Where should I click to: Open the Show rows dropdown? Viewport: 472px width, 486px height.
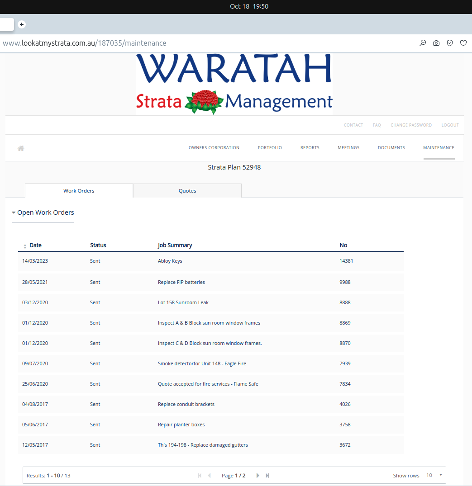point(434,475)
